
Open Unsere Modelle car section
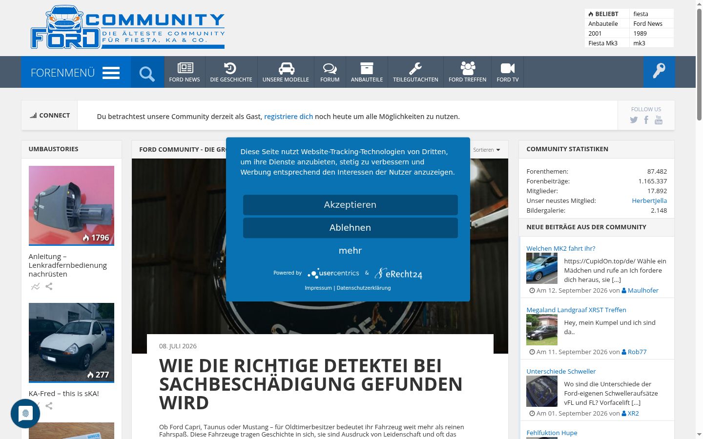coord(286,72)
